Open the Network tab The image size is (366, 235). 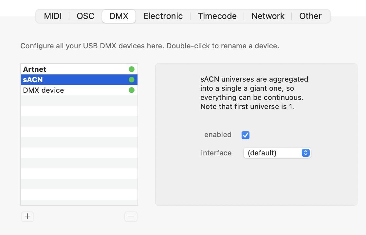pyautogui.click(x=268, y=16)
